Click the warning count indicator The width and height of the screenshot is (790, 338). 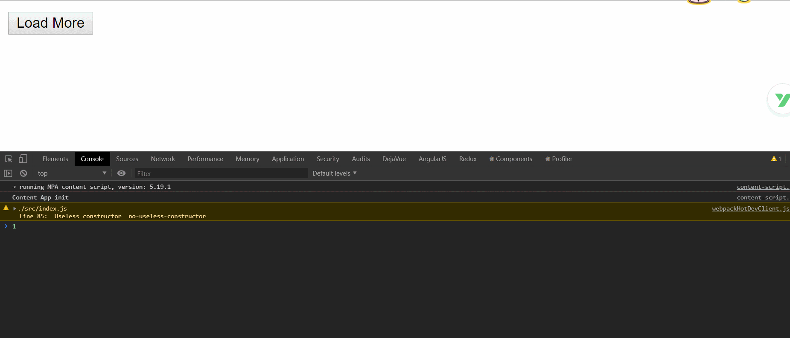coord(777,159)
